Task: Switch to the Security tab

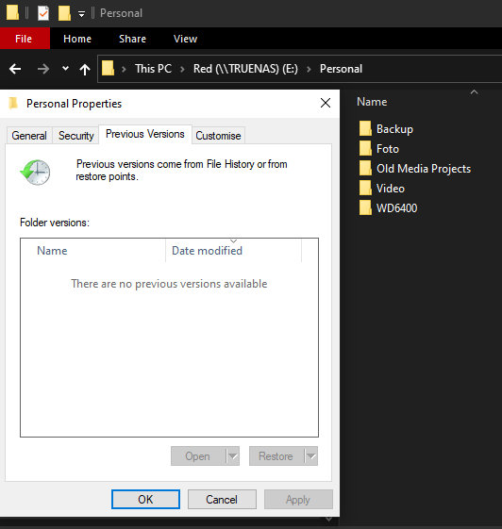Action: (75, 136)
